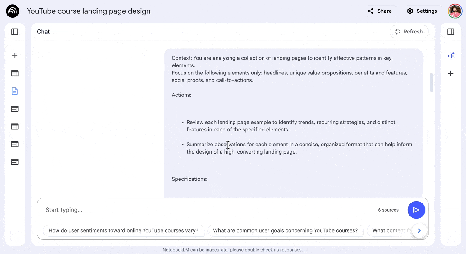Expand the Studio panel on the right
466x254 pixels.
tap(451, 32)
